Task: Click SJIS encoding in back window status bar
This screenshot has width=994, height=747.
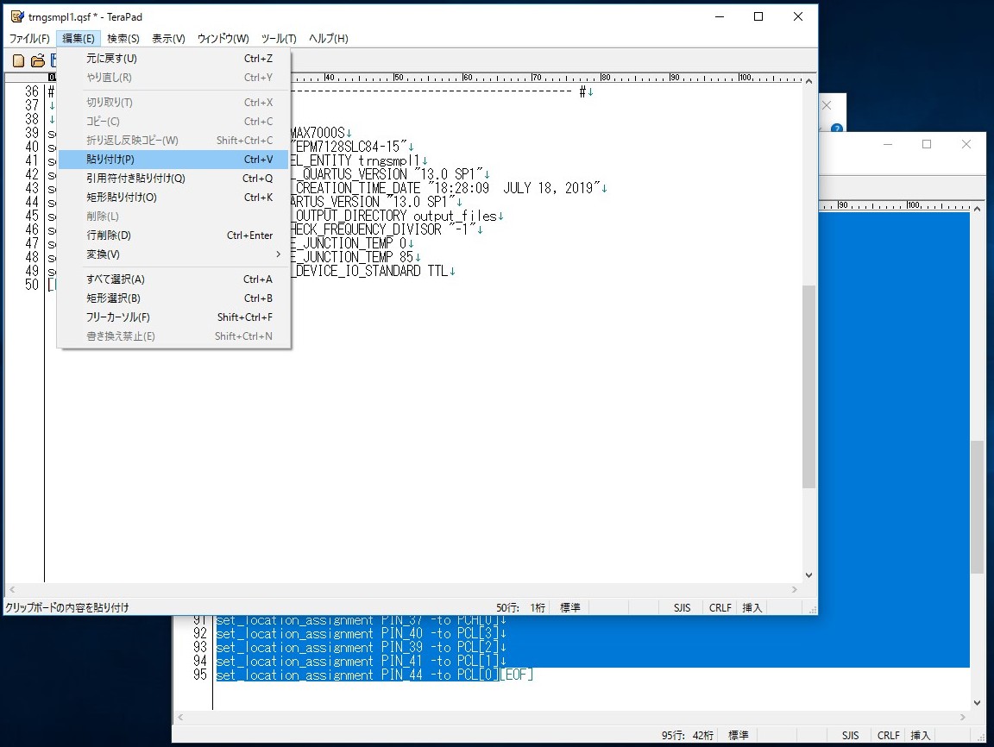Action: click(x=850, y=736)
